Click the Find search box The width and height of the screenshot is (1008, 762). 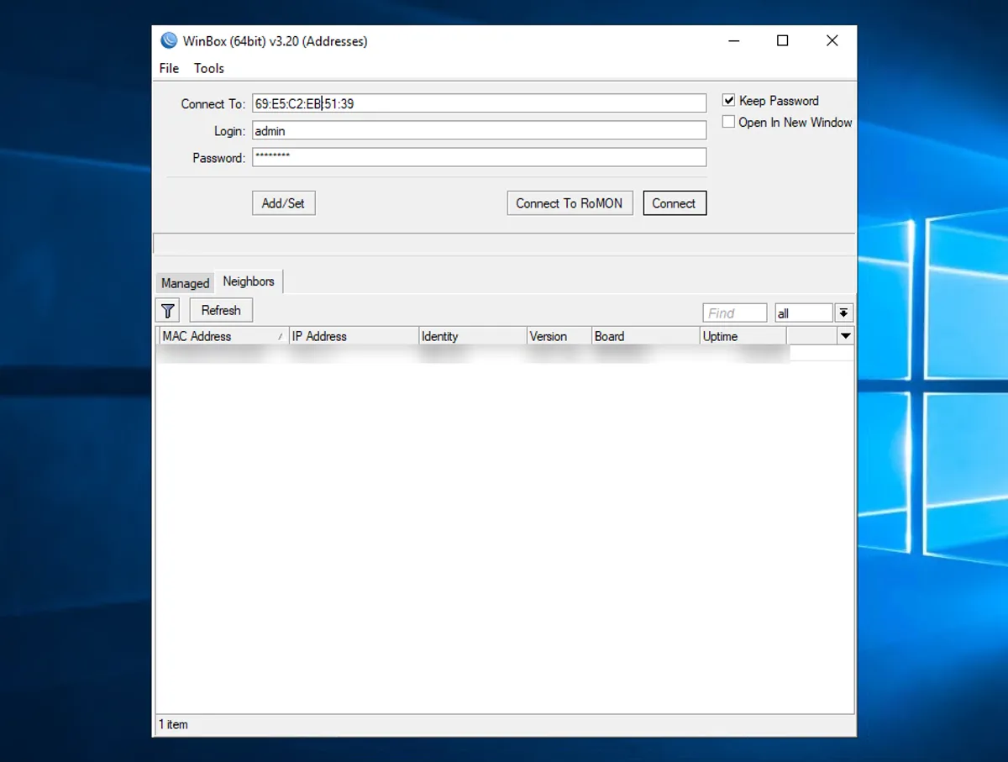tap(735, 313)
